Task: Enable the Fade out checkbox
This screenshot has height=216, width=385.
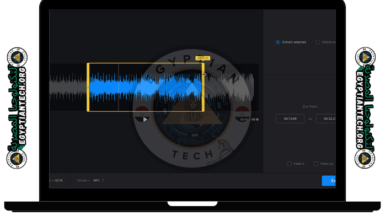Action: (x=316, y=164)
